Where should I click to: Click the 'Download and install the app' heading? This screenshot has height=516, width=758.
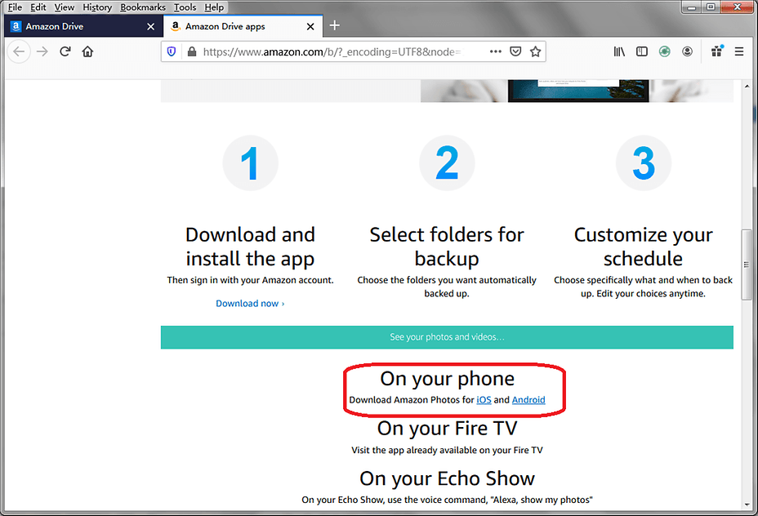click(x=251, y=247)
